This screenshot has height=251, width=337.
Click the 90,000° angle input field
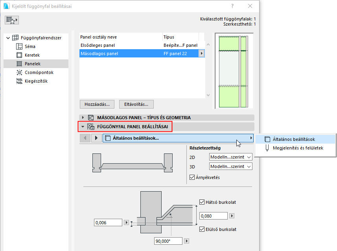pyautogui.click(x=168, y=241)
